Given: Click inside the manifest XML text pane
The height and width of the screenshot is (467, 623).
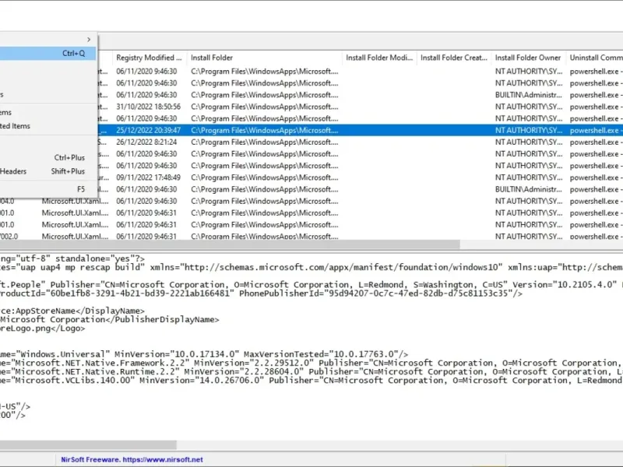Looking at the screenshot, I should tap(311, 346).
